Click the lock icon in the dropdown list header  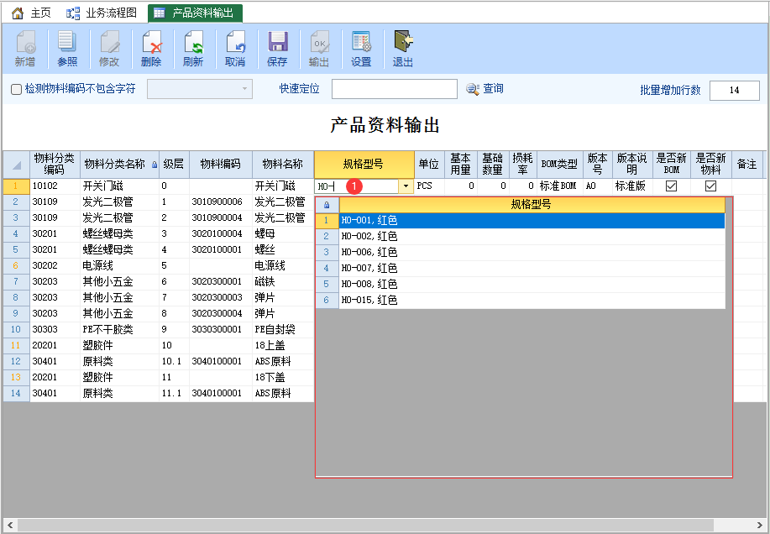point(327,205)
